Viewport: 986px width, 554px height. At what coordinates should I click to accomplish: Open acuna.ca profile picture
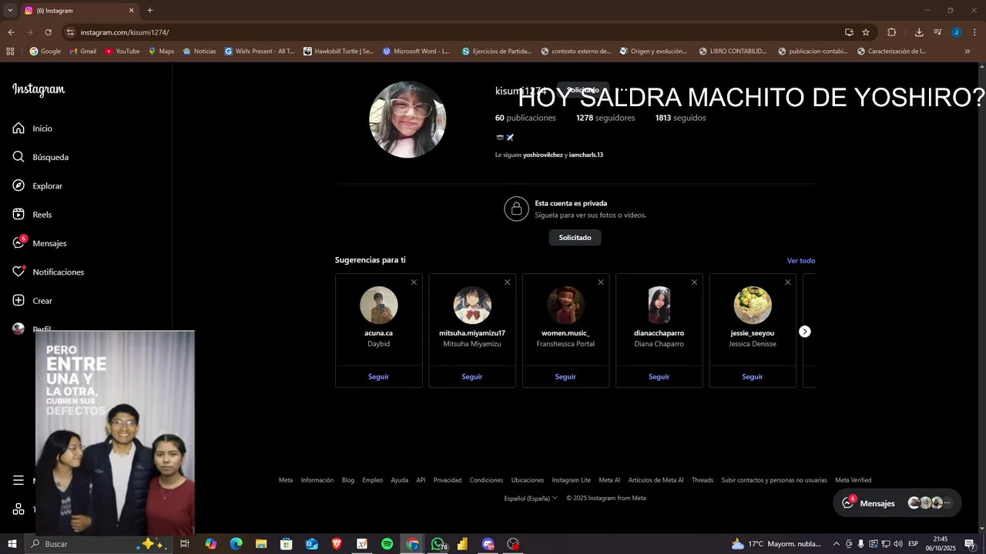[378, 305]
